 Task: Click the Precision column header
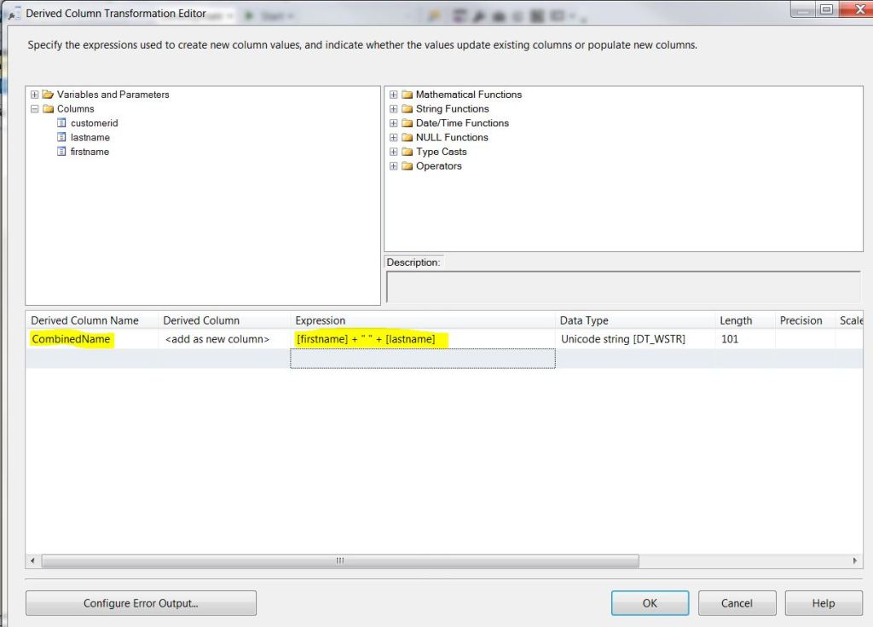tap(805, 320)
